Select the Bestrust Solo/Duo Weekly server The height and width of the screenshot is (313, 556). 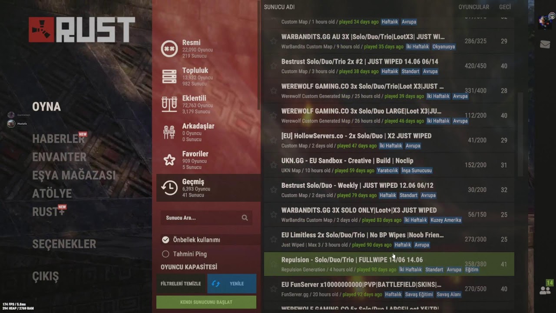coord(389,190)
